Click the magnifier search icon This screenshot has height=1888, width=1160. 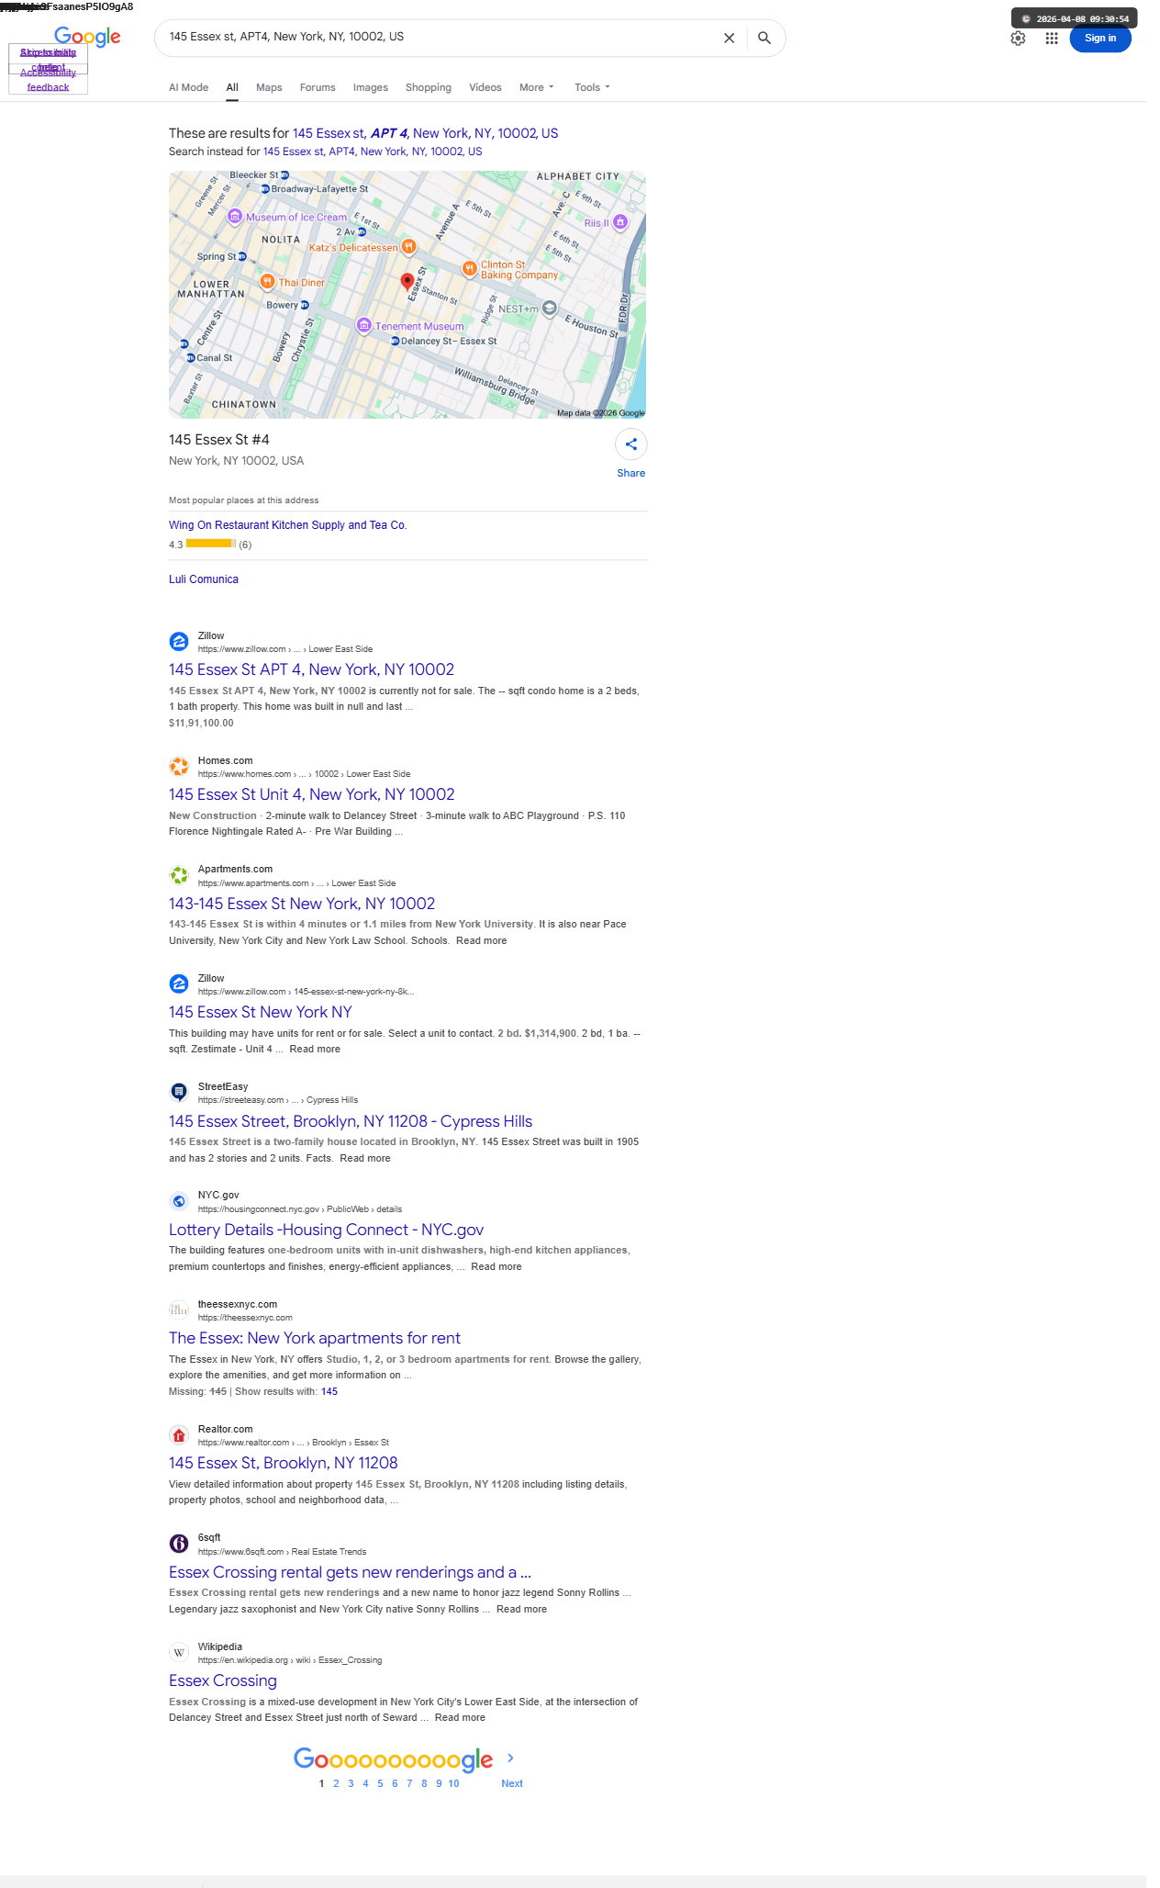764,38
